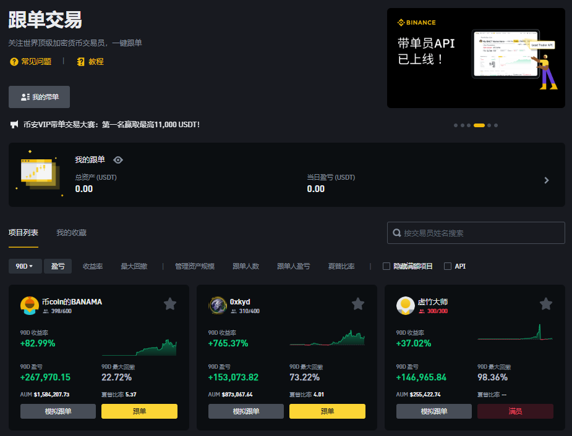Click the Binance logo in banner

(416, 23)
